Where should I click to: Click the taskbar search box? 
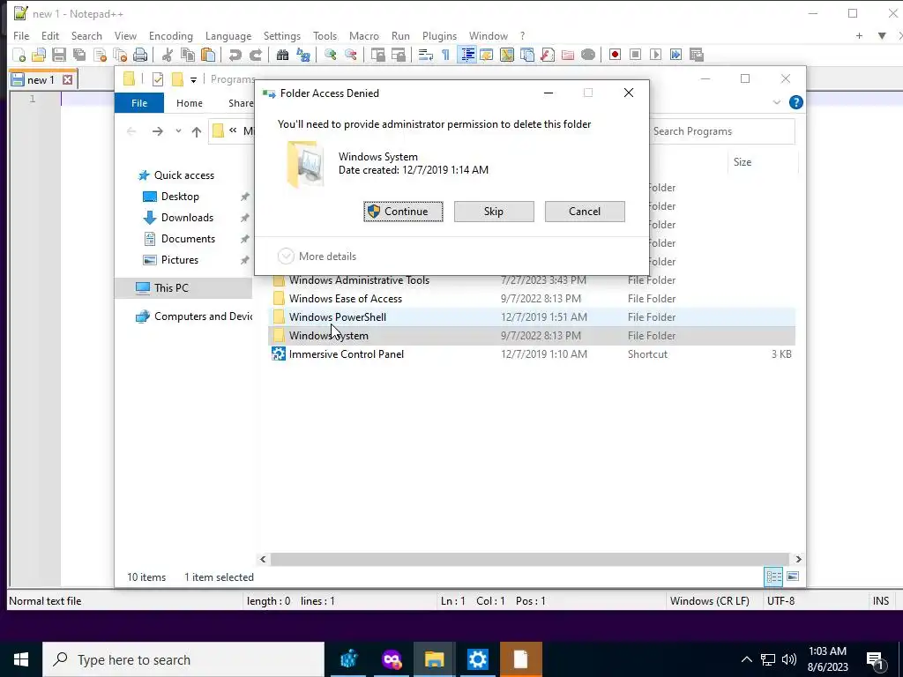[183, 659]
